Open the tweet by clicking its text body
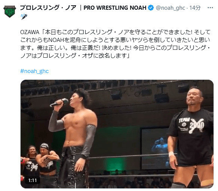 115,44
